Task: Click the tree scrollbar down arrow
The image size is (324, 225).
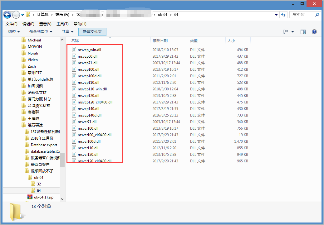Action: [x=62, y=199]
